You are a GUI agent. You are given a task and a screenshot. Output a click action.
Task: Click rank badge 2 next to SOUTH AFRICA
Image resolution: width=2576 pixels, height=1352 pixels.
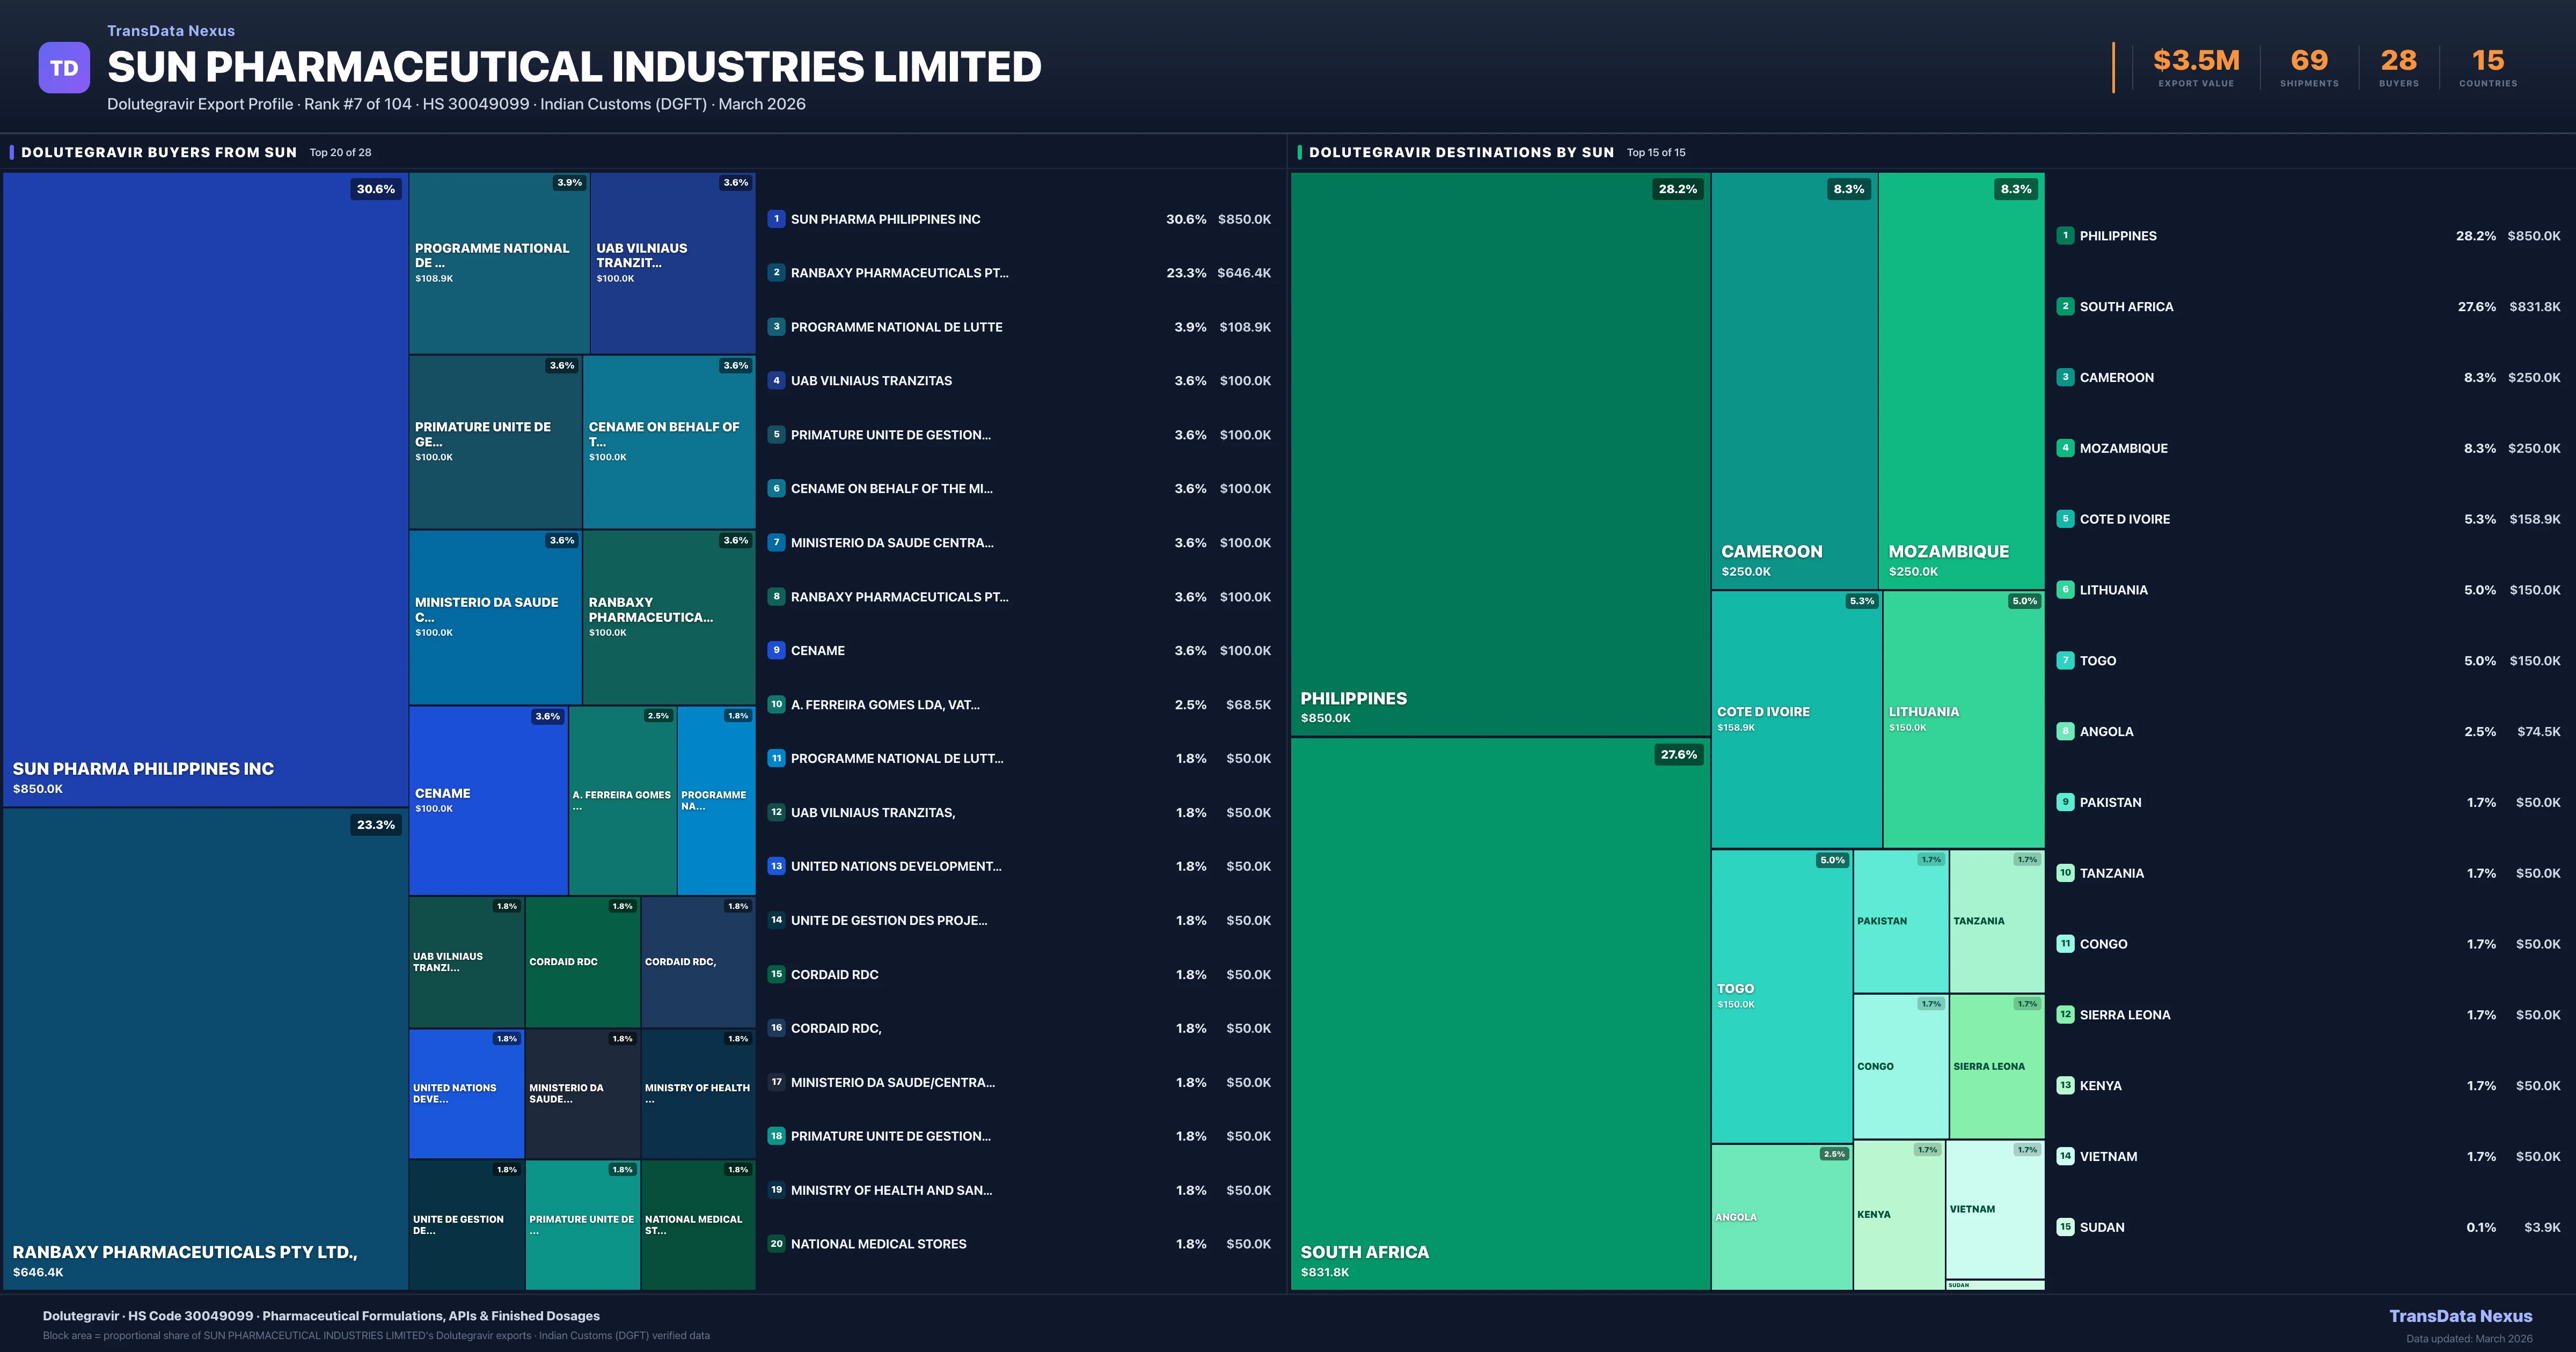click(x=2065, y=307)
